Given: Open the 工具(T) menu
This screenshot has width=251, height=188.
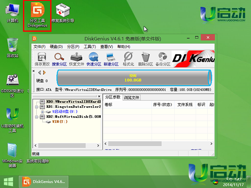Looking at the screenshot, I should click(90, 47).
